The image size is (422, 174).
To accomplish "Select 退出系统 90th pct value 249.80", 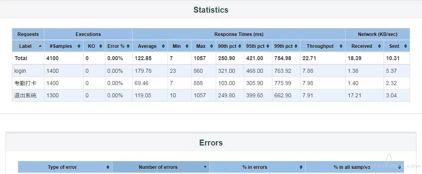I will (226, 95).
